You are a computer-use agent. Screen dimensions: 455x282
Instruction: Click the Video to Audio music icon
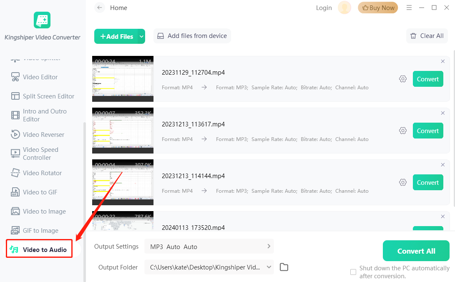click(14, 249)
